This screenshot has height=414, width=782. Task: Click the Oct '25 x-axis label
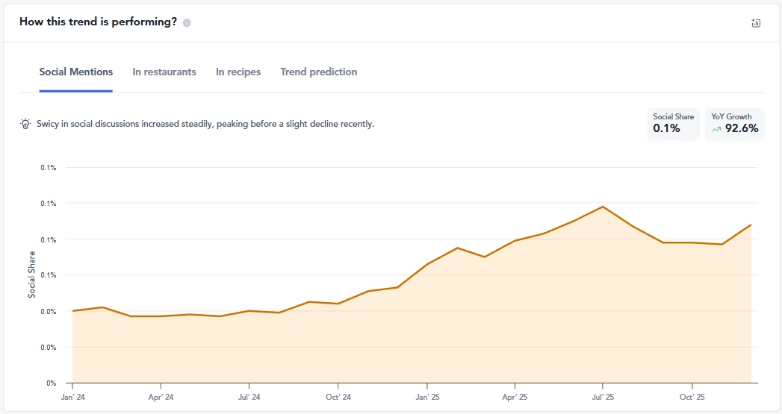[x=692, y=397]
